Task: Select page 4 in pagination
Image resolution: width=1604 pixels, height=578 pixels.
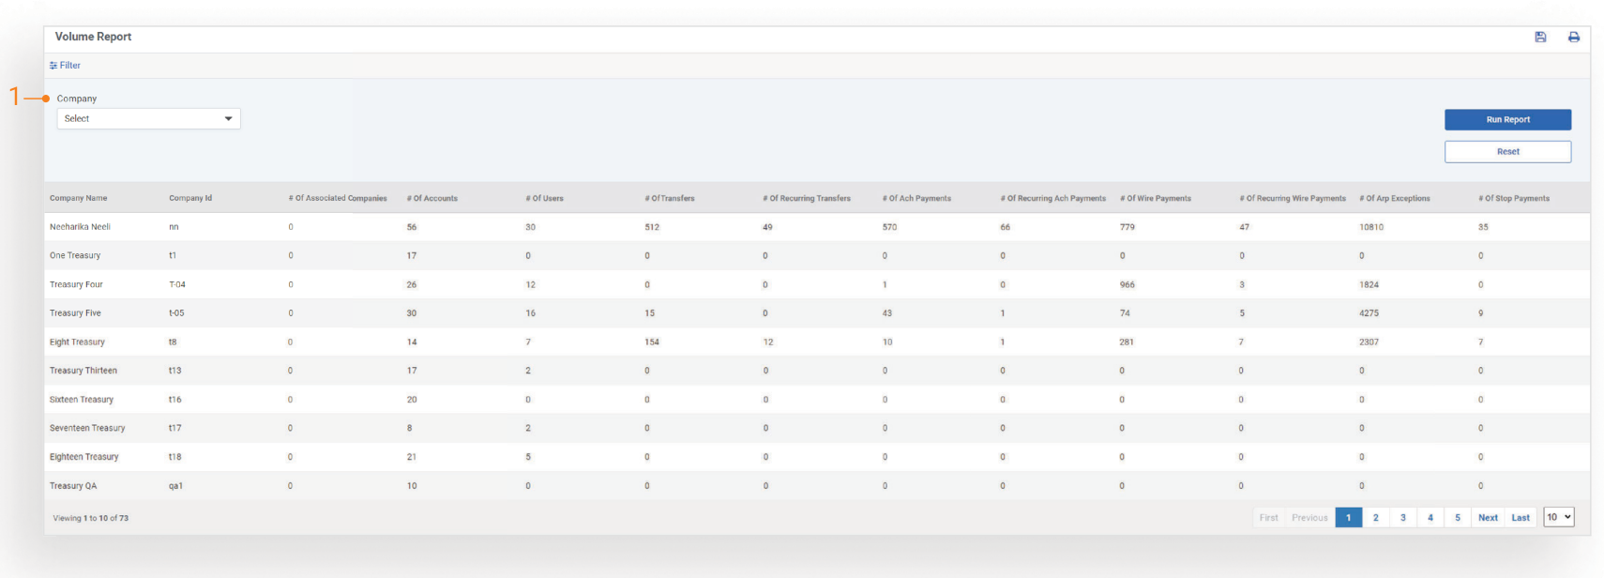Action: click(1430, 518)
